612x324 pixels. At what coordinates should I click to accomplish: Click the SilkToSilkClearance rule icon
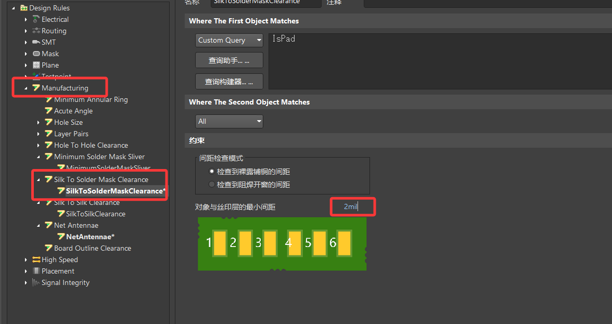click(x=61, y=214)
